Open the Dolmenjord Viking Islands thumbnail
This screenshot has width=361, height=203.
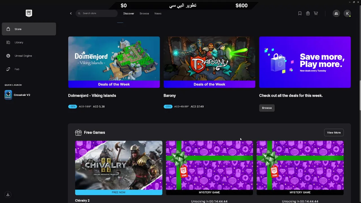114,62
